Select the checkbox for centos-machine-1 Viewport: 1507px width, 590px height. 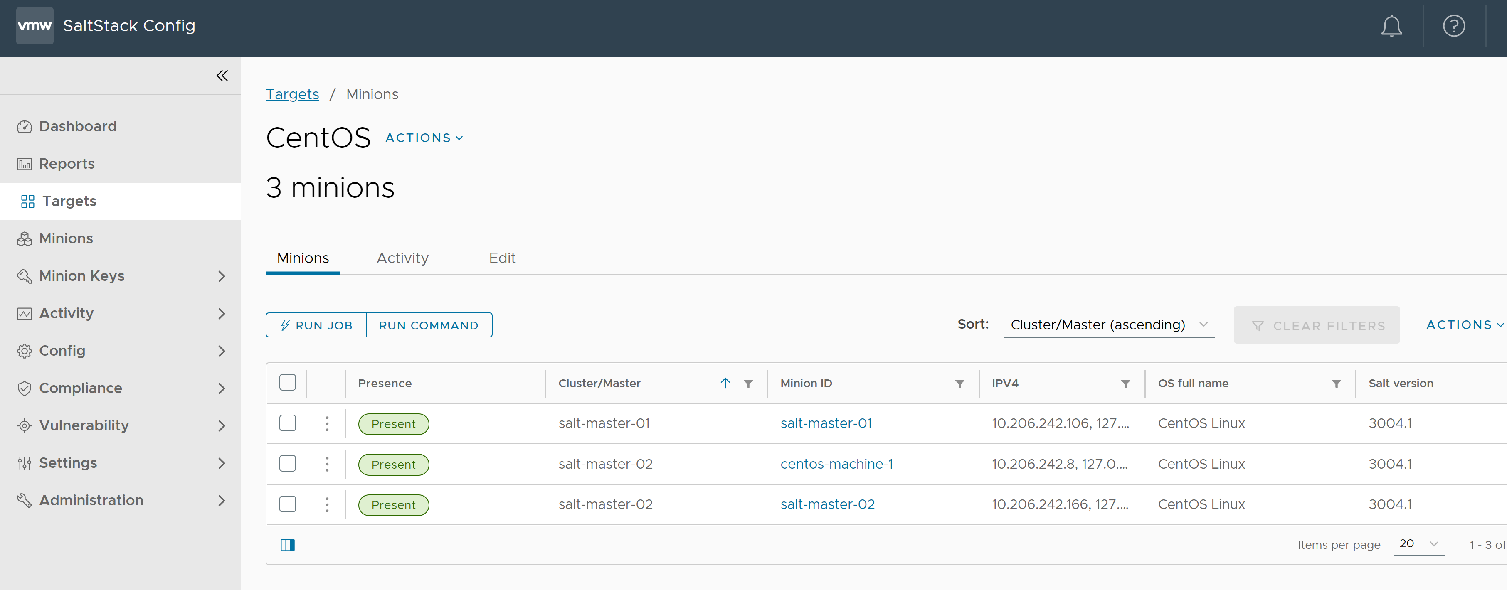pyautogui.click(x=287, y=463)
